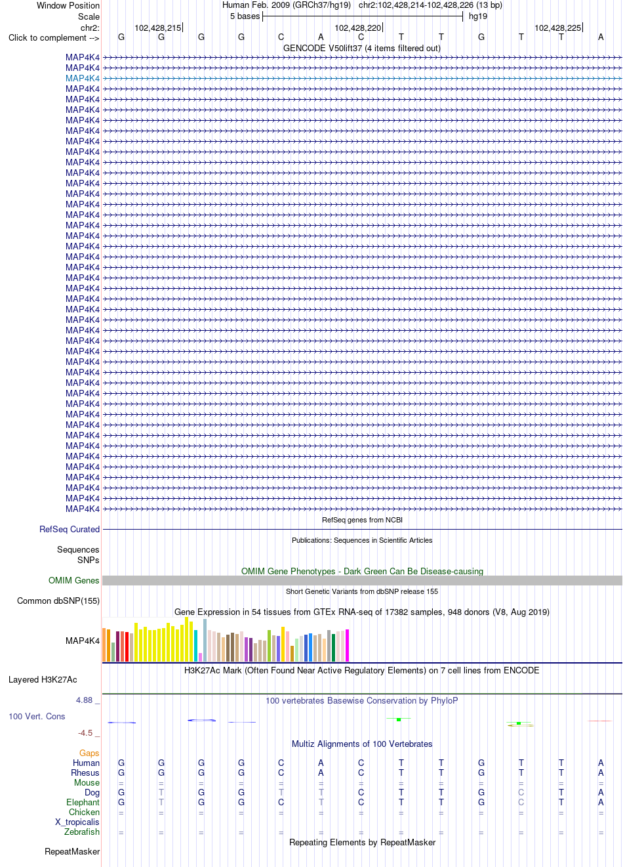Select the Scale track label

pos(89,16)
